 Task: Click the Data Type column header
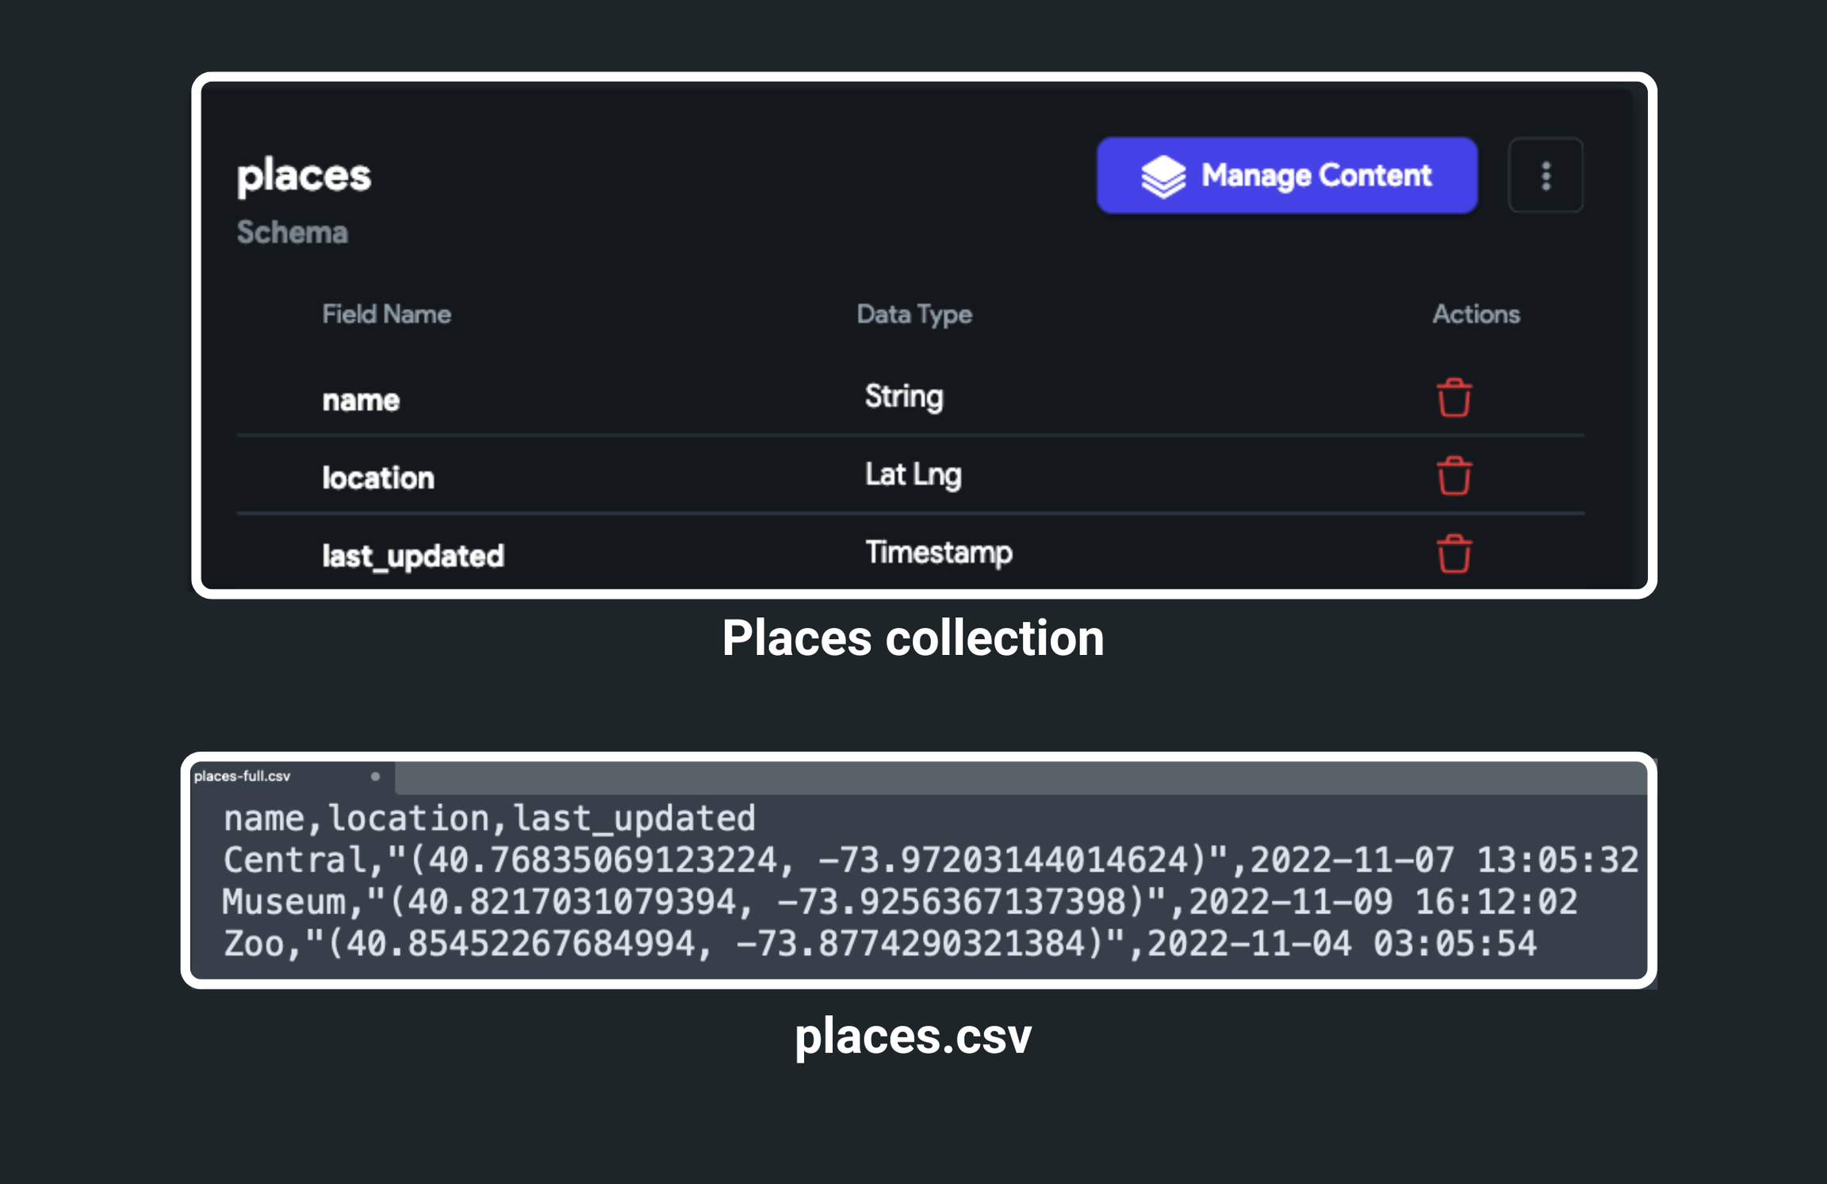coord(913,315)
